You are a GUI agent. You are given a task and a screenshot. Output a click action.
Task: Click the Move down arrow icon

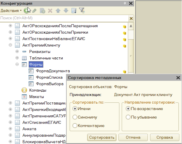(x=66, y=11)
